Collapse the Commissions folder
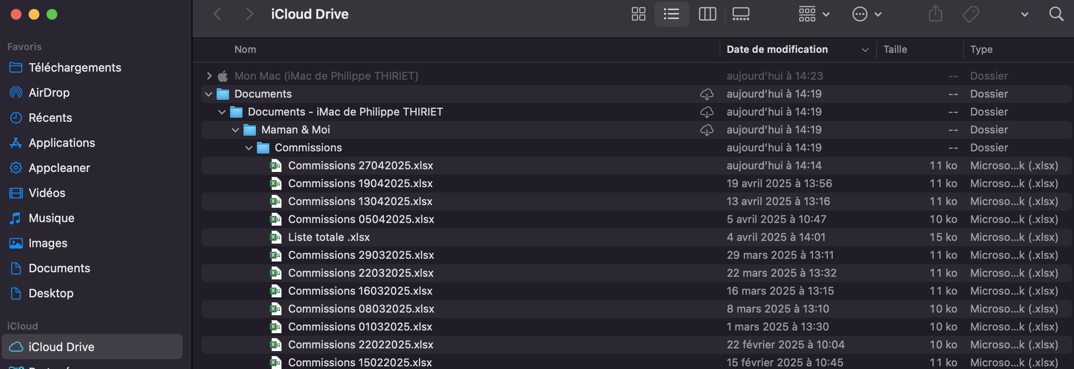The width and height of the screenshot is (1074, 369). [x=249, y=148]
